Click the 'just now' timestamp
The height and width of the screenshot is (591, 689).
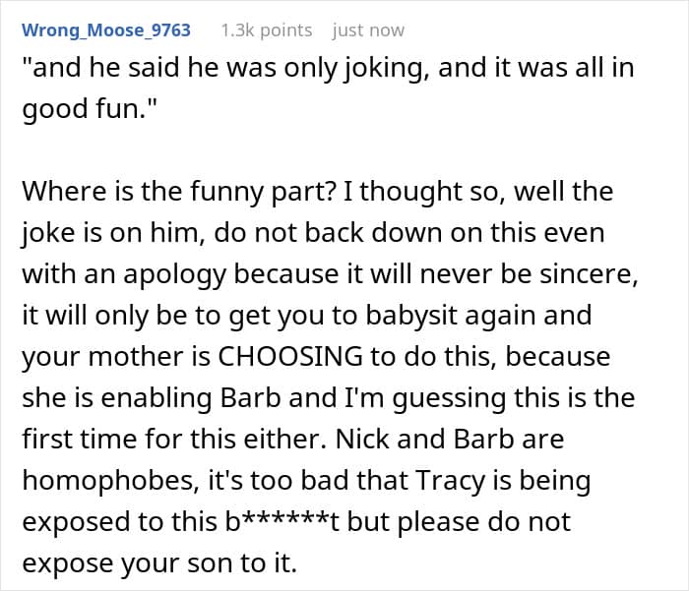(368, 30)
